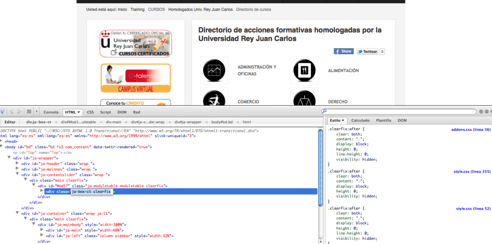Collapse the body id="bd" node
492x244 pixels.
(x=2, y=146)
